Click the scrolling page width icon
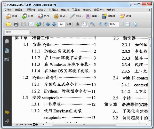Screen dimensions: 154x129 tap(128, 24)
